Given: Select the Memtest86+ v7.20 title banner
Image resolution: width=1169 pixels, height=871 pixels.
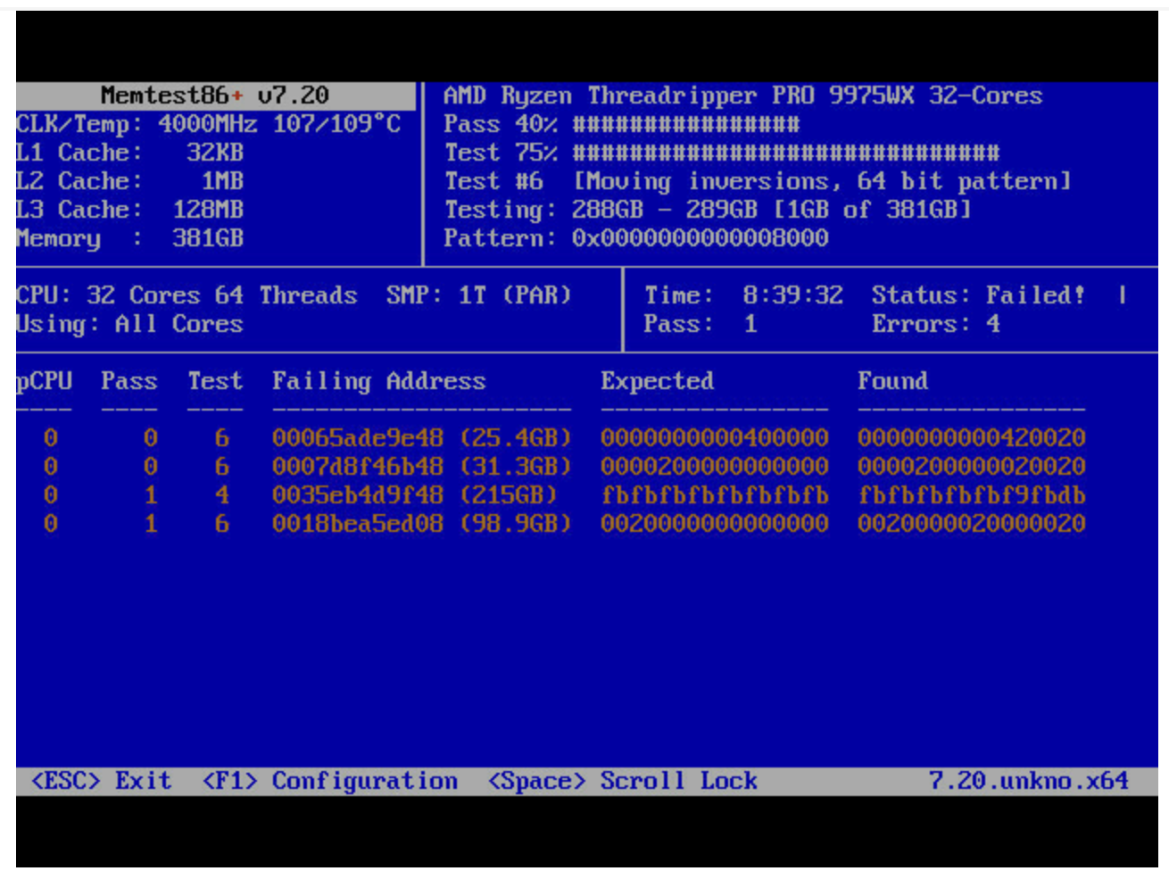Looking at the screenshot, I should (215, 95).
